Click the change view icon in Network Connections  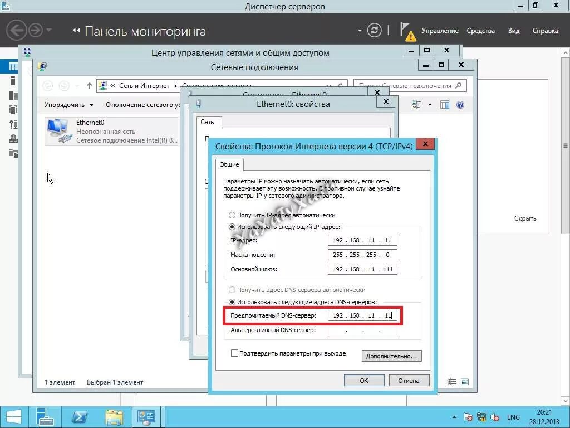(416, 105)
